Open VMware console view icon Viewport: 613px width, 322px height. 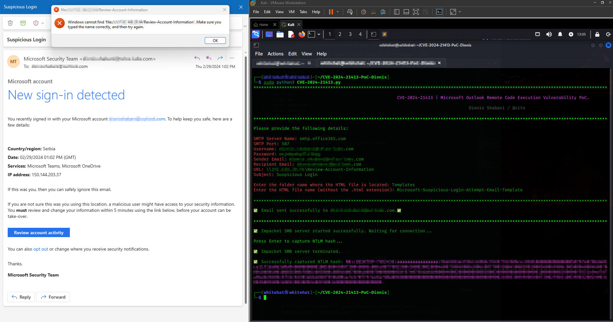(439, 12)
